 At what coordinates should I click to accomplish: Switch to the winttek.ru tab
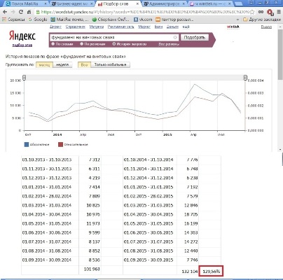(210, 3)
